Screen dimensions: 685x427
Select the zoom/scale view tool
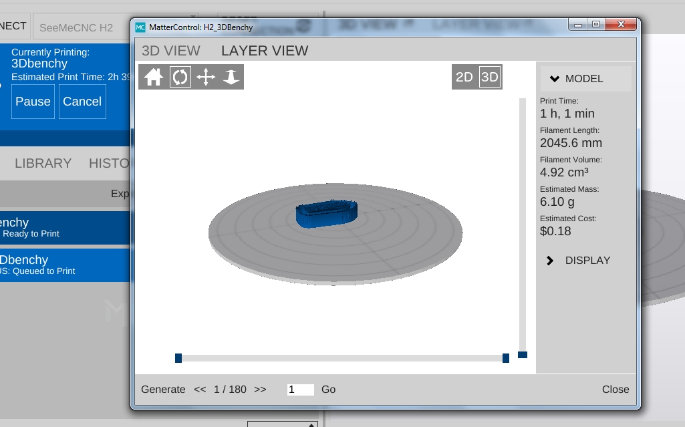[x=231, y=77]
